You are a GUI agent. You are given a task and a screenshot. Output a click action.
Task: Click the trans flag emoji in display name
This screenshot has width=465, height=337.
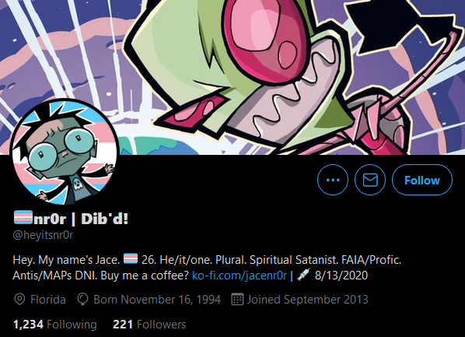23,217
